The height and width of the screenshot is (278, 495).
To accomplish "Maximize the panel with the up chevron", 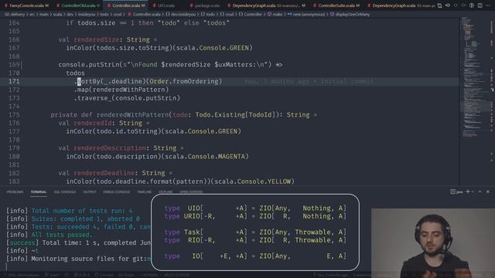I will pyautogui.click(x=480, y=192).
